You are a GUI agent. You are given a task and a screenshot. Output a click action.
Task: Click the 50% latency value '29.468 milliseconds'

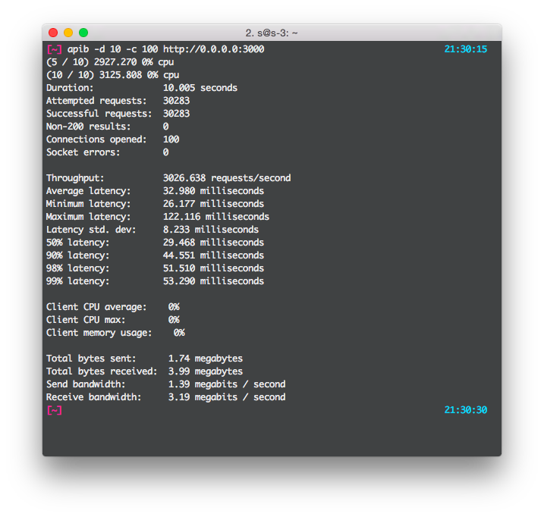[213, 242]
